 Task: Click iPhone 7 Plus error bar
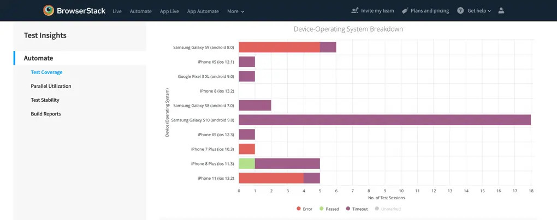(x=247, y=149)
